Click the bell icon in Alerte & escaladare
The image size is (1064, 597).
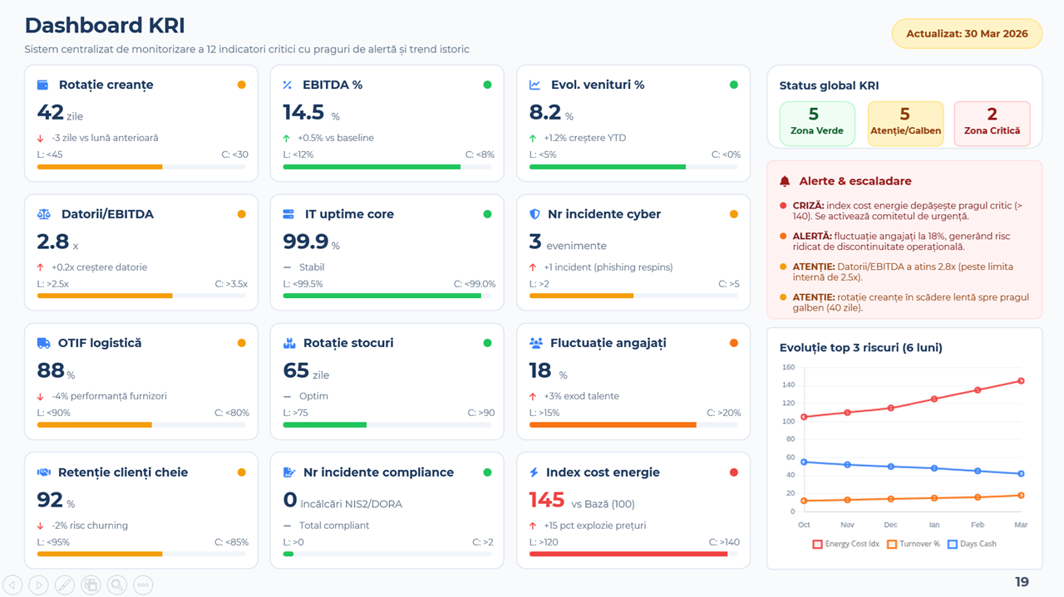(x=785, y=181)
